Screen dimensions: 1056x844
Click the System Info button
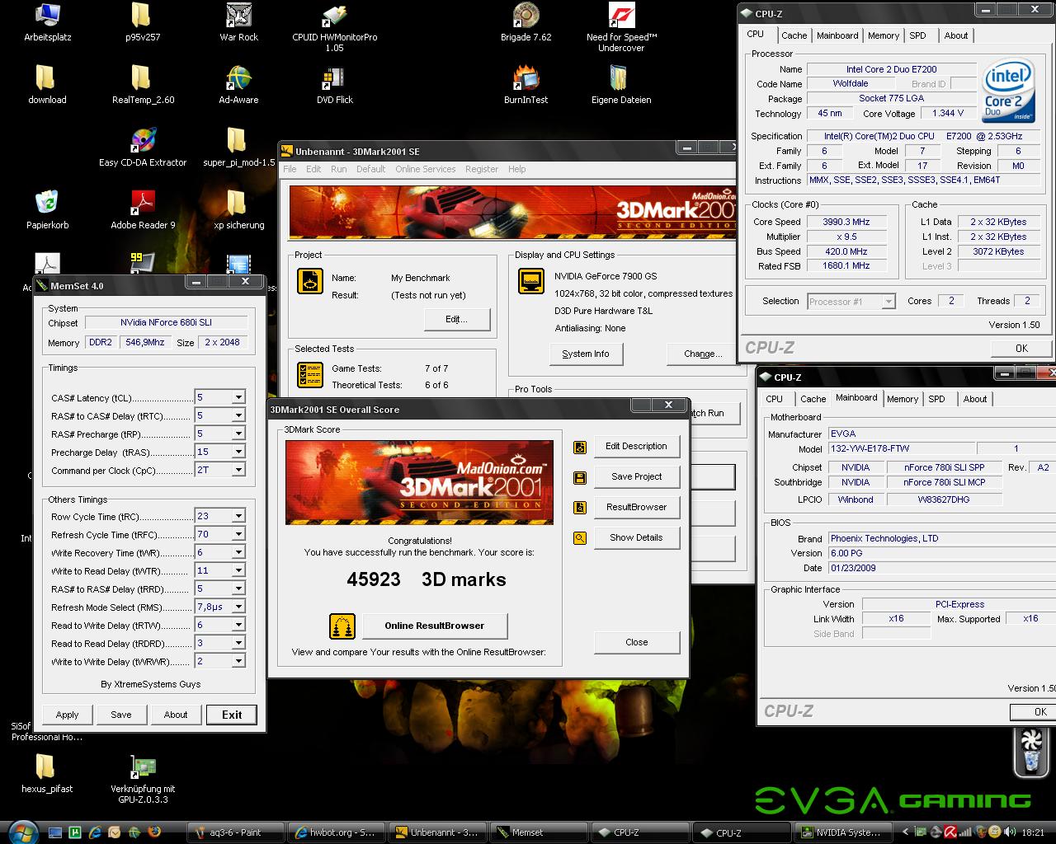(x=586, y=354)
